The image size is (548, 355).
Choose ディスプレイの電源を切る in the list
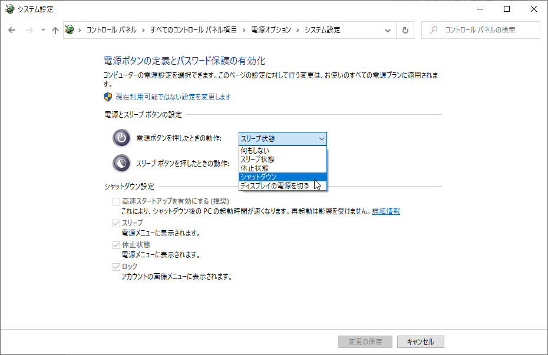pyautogui.click(x=283, y=185)
